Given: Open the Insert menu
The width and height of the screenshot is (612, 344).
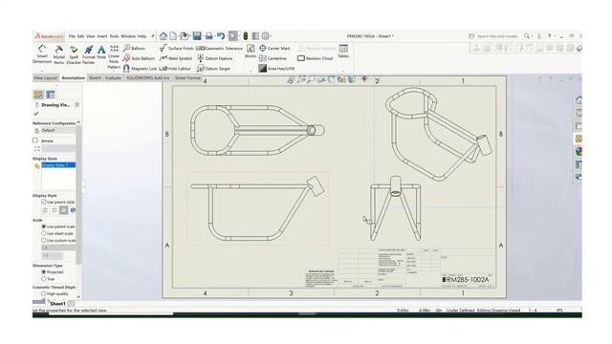Looking at the screenshot, I should pyautogui.click(x=102, y=36).
